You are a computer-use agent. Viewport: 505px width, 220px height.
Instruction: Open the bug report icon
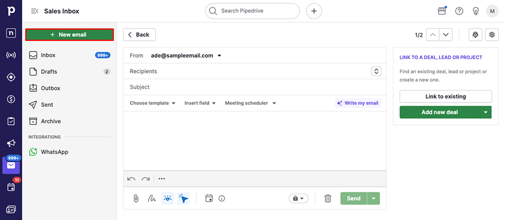(x=475, y=35)
